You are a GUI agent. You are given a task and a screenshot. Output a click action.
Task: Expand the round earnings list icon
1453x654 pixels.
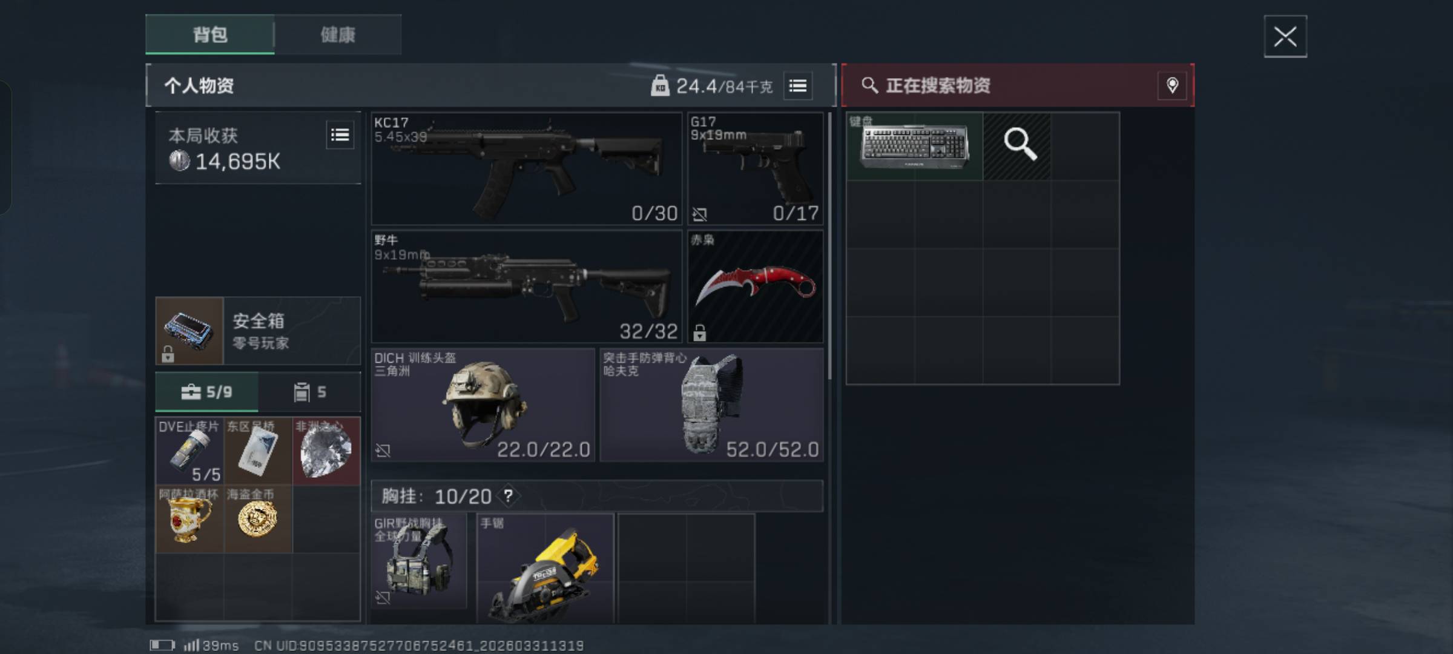pos(340,135)
